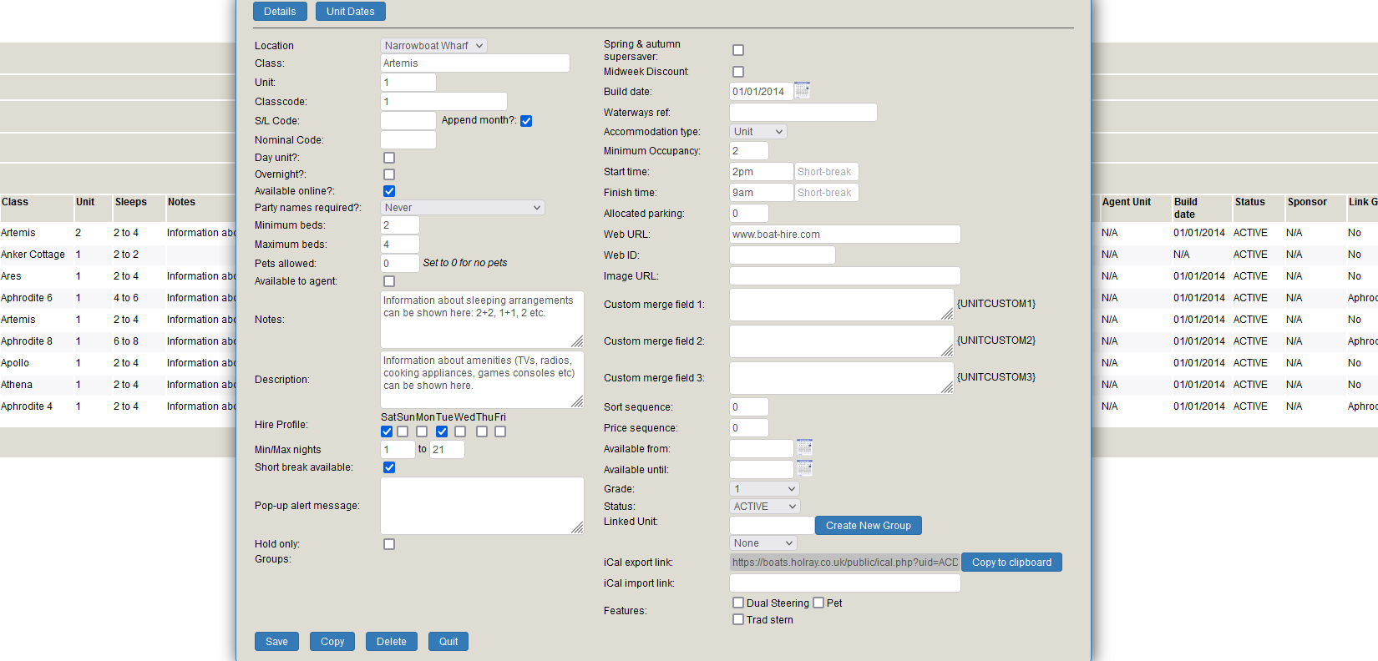Image resolution: width=1378 pixels, height=661 pixels.
Task: Open the Build date calendar picker
Action: coord(802,90)
